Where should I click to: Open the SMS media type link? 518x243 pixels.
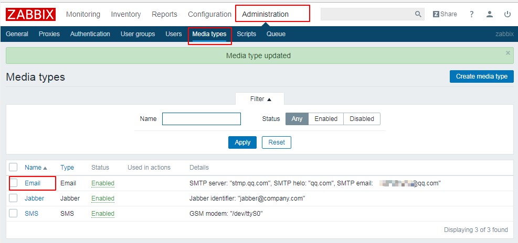[x=31, y=214]
